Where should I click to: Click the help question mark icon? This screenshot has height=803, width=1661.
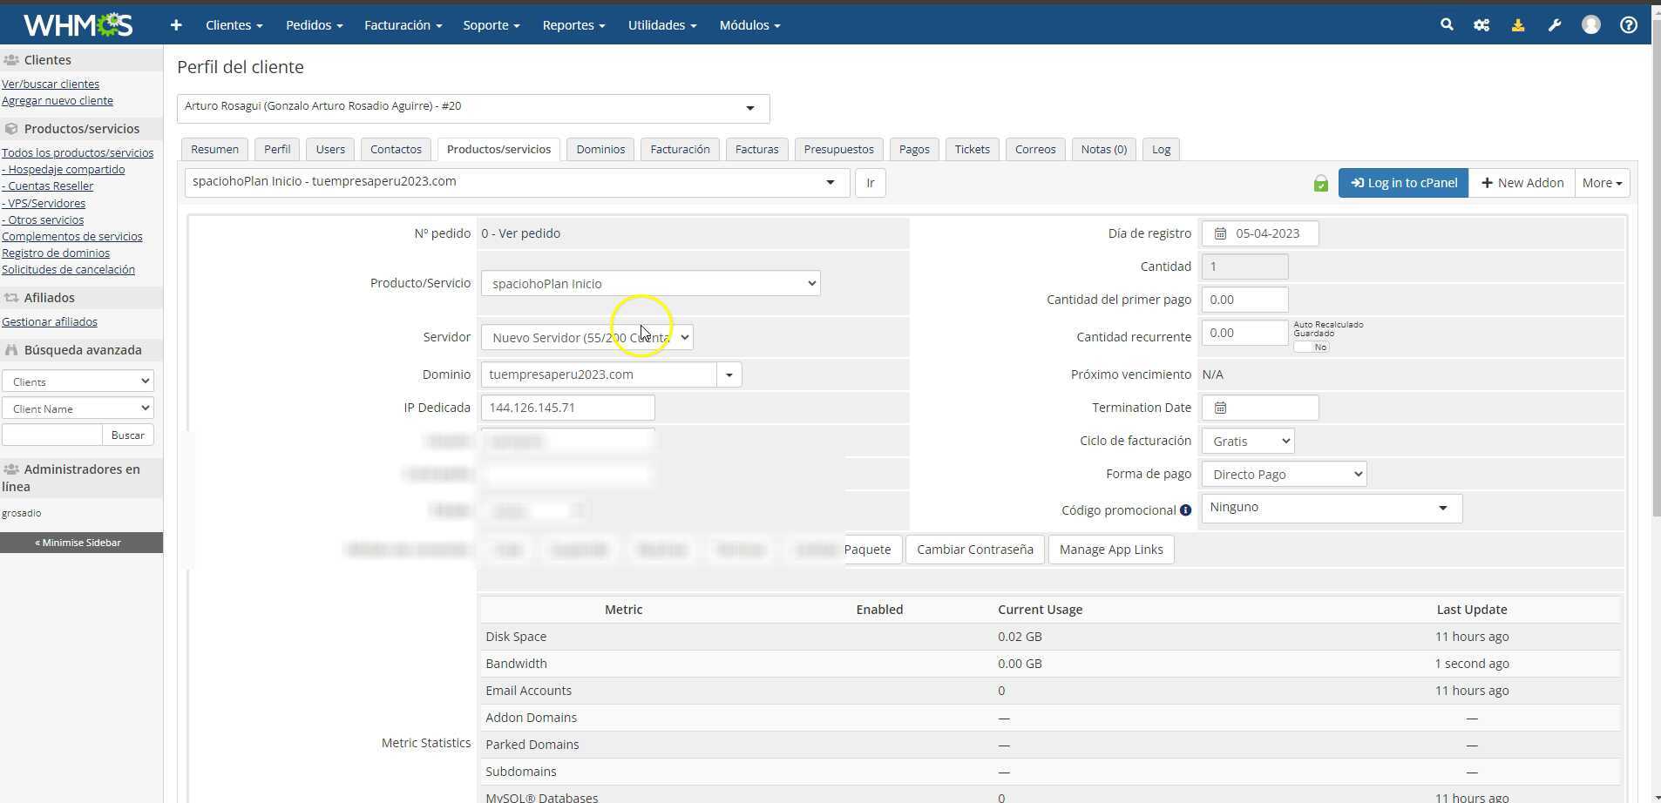coord(1628,25)
